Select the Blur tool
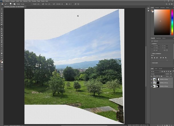This screenshot has width=174, height=126. pos(1,38)
